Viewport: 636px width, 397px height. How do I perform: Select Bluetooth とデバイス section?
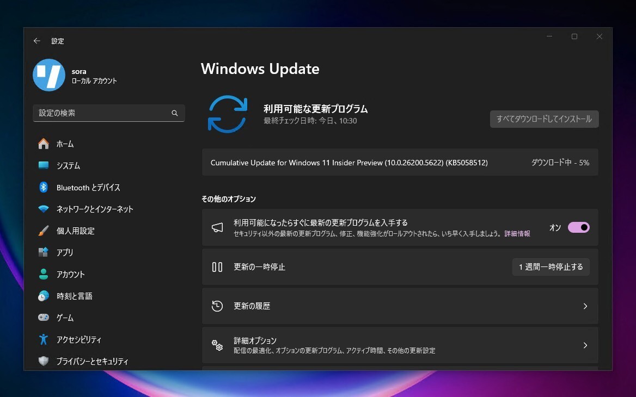click(x=88, y=188)
